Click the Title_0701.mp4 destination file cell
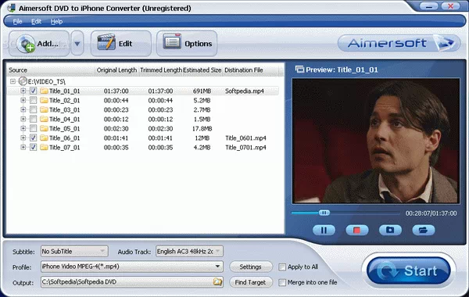 click(x=245, y=148)
